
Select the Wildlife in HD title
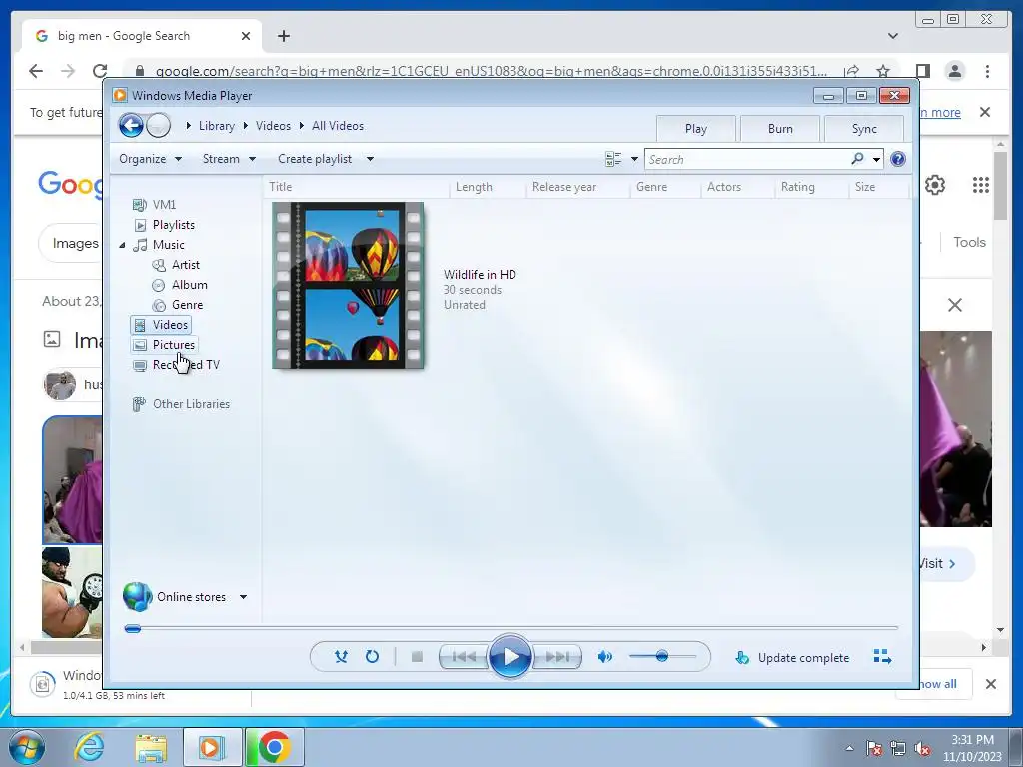coord(480,275)
